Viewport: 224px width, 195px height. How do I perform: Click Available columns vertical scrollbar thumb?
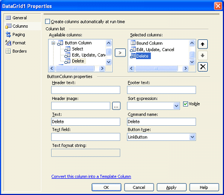click(x=109, y=52)
